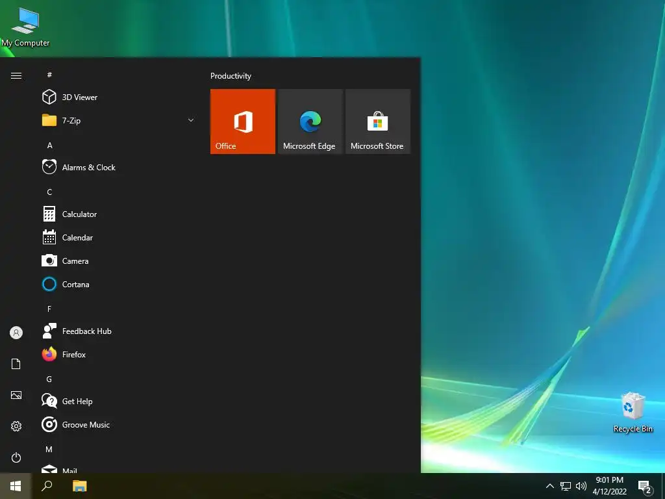This screenshot has height=499, width=665.
Task: Open Settings gear in Start sidebar
Action: [x=16, y=426]
